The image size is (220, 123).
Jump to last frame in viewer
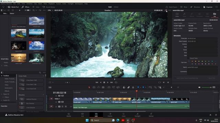point(111,82)
